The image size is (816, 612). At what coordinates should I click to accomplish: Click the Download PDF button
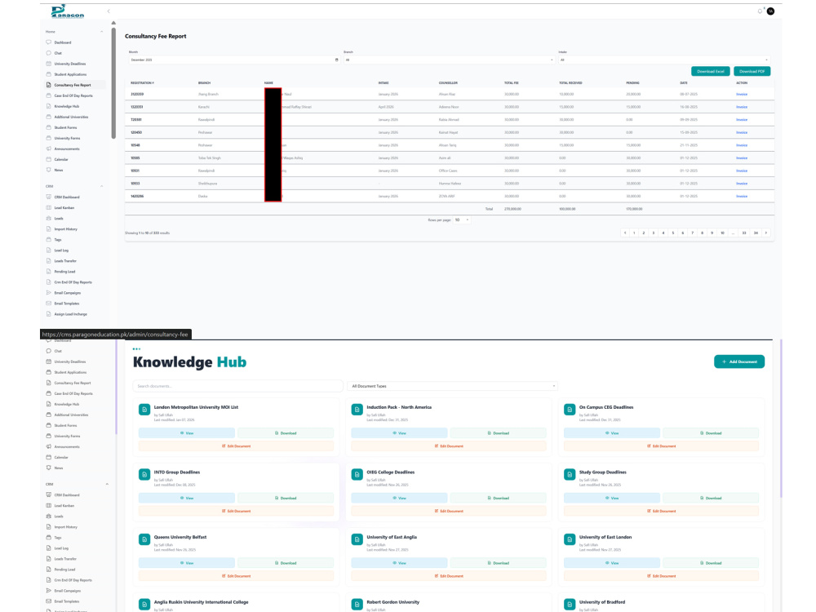coord(752,71)
